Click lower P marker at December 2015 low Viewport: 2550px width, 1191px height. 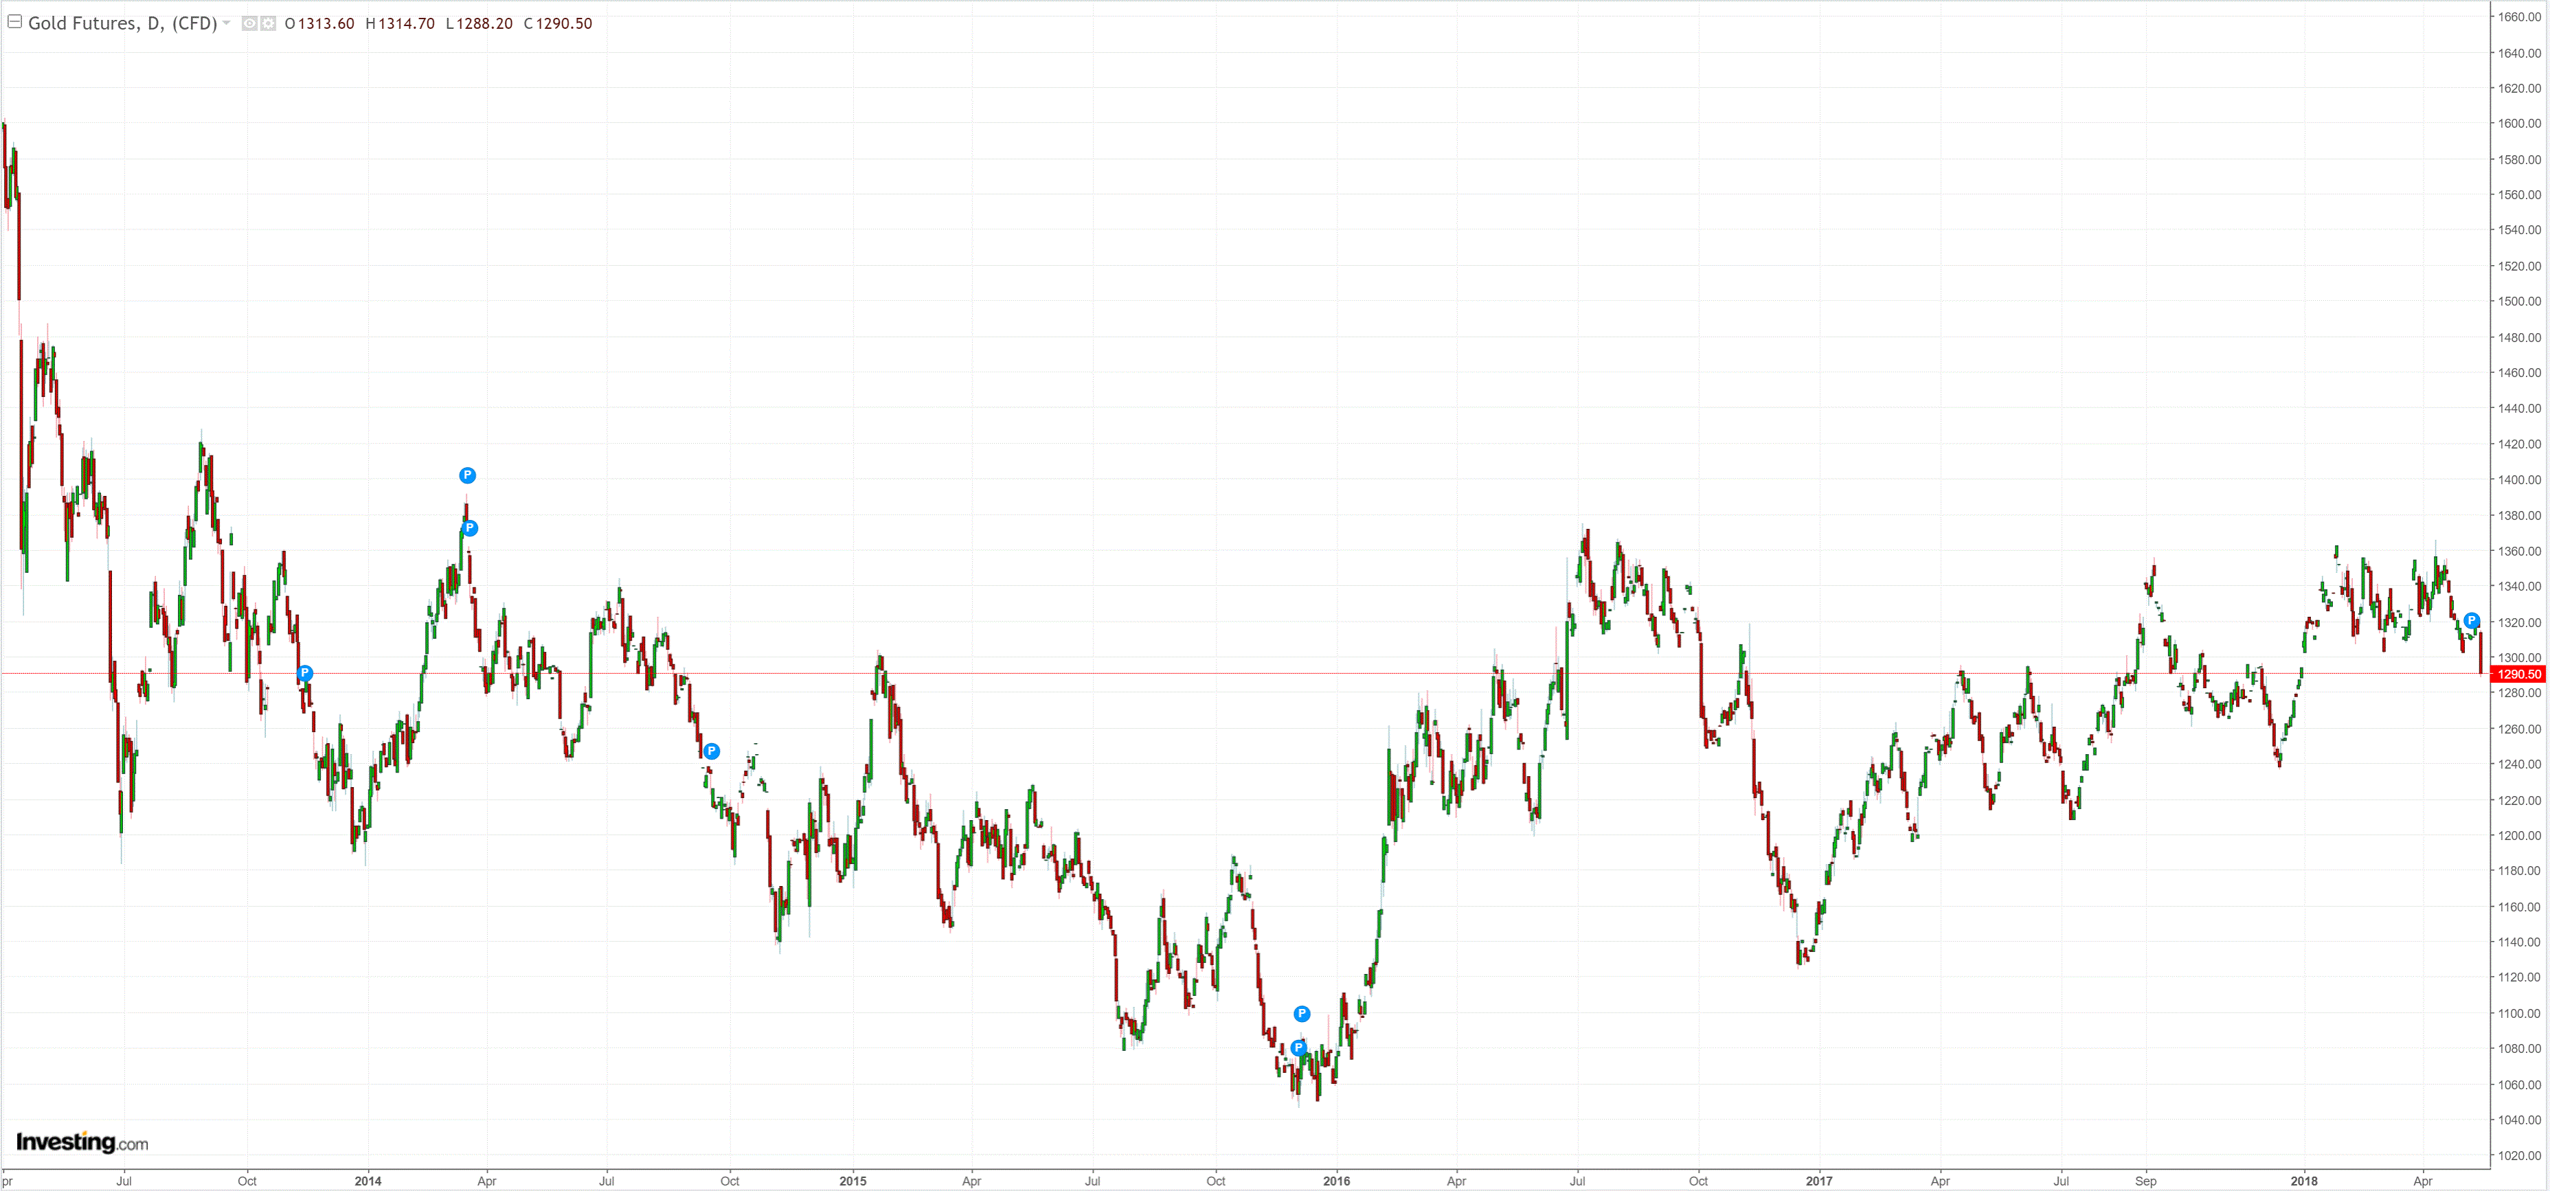[x=1299, y=1047]
